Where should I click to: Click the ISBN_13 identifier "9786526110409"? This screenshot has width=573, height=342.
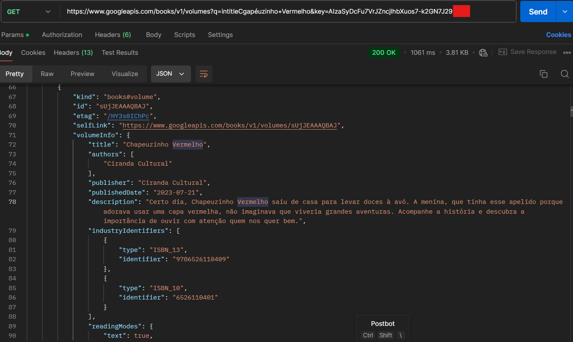coord(201,259)
